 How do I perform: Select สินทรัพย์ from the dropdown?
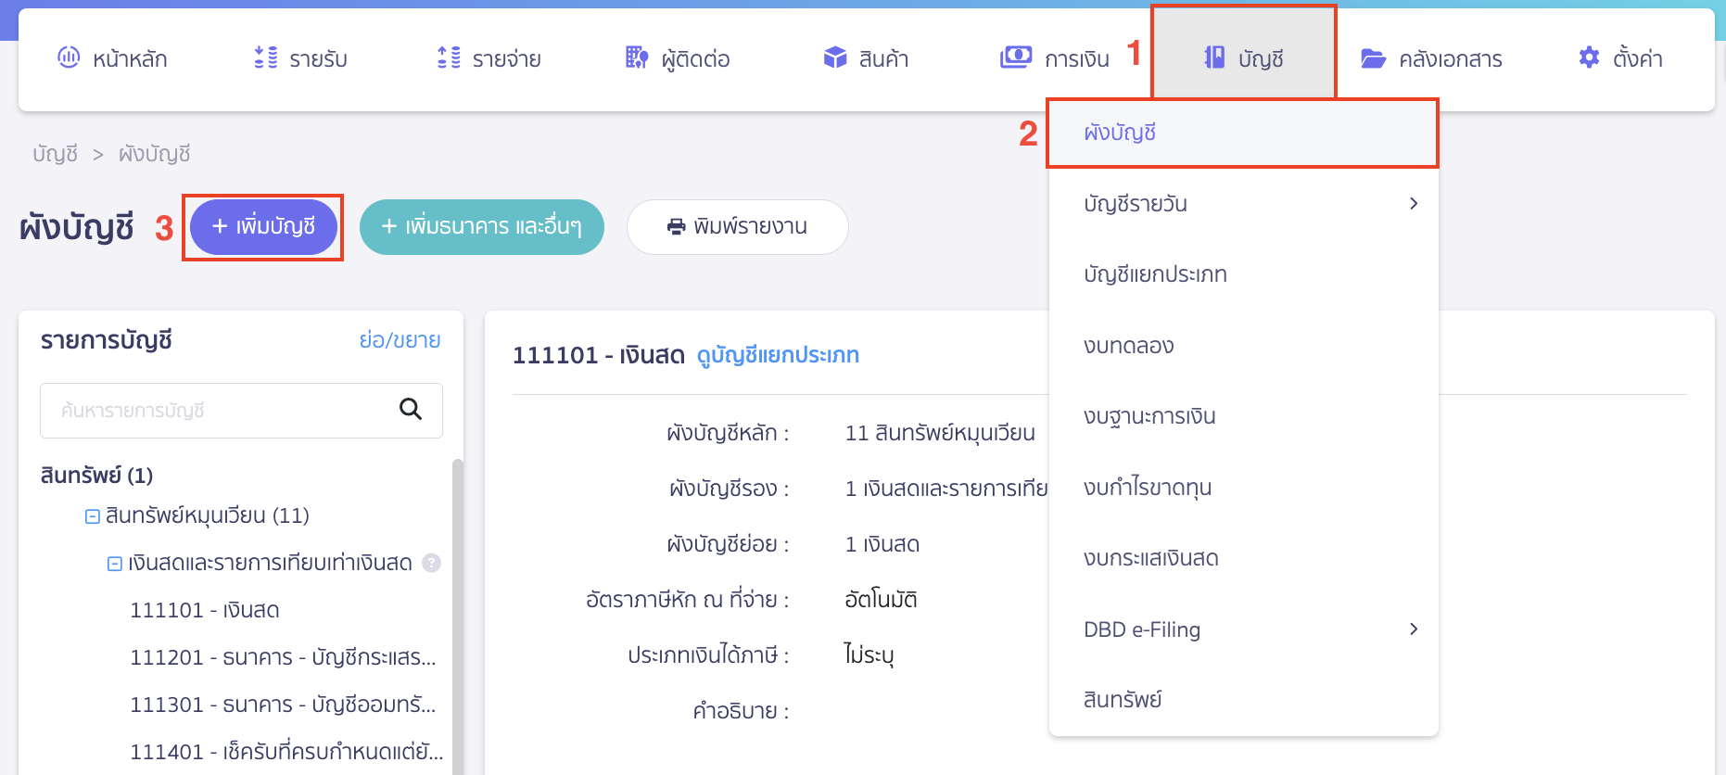pos(1243,700)
